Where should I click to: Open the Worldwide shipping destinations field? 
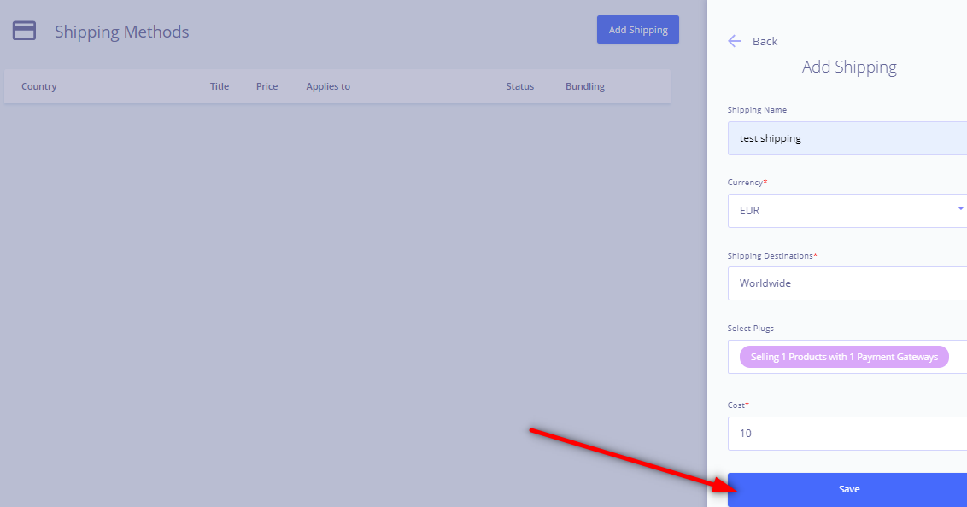coord(847,283)
